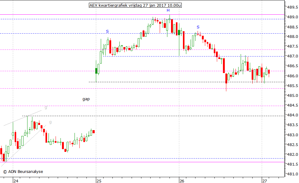Select the 483.5 price axis label
This screenshot has width=299, height=183.
point(292,125)
